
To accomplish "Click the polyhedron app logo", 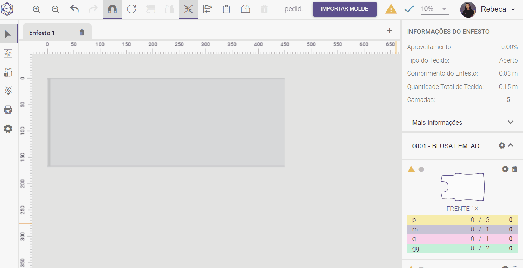I will [x=7, y=9].
